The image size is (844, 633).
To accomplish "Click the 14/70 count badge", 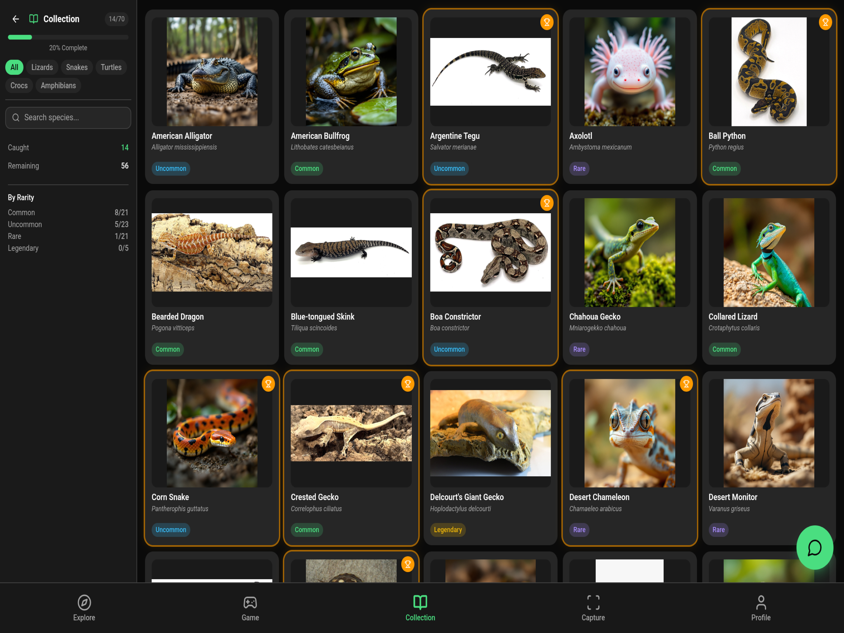I will [x=116, y=19].
